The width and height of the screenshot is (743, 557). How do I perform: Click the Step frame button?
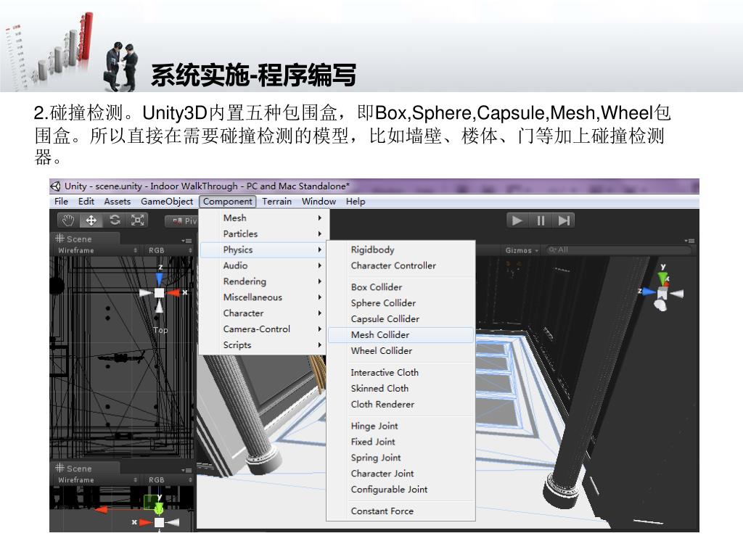point(563,220)
